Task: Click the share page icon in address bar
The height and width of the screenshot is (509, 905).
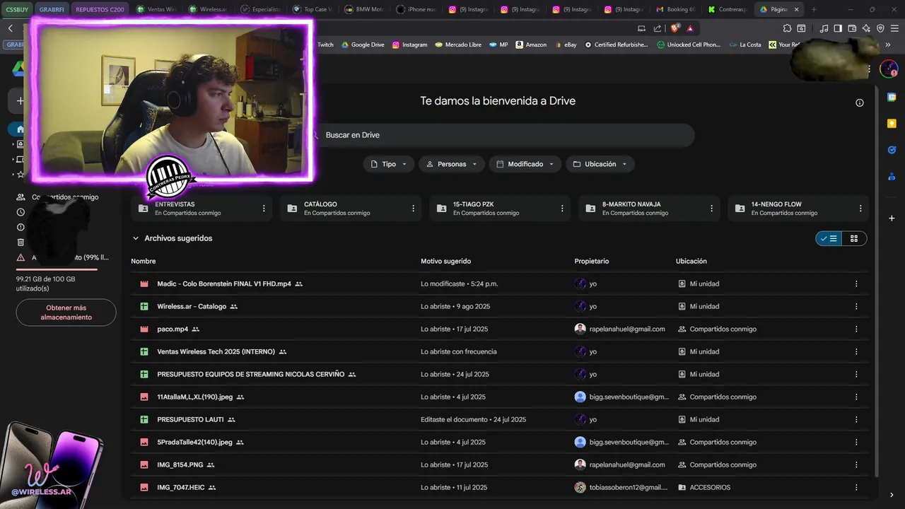Action: 658,28
